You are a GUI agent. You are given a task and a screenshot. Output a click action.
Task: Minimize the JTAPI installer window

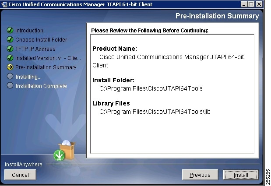[244, 4]
